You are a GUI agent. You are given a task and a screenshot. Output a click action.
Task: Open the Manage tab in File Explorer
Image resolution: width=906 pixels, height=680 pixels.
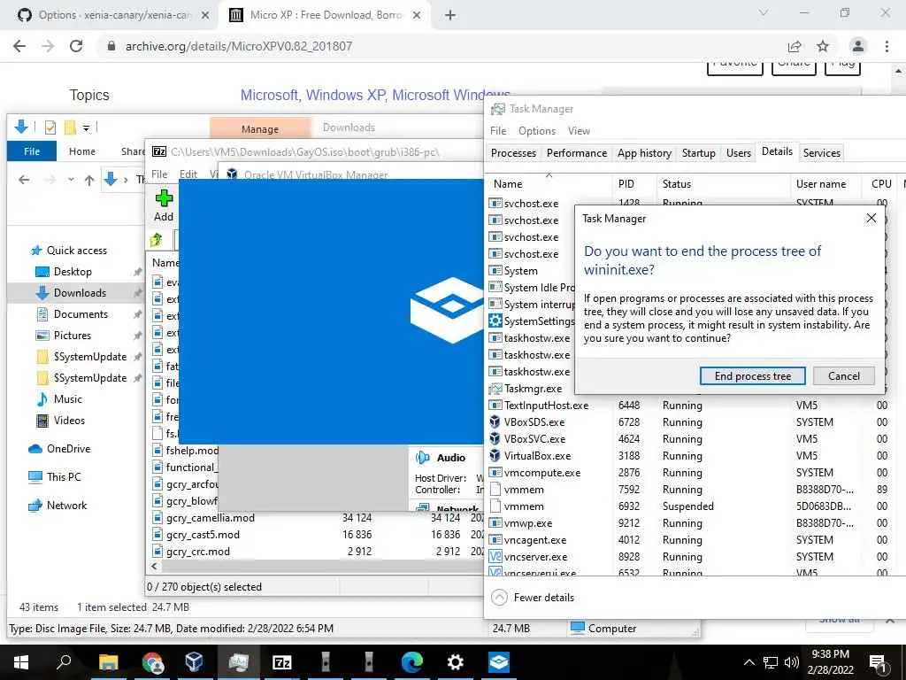[260, 128]
